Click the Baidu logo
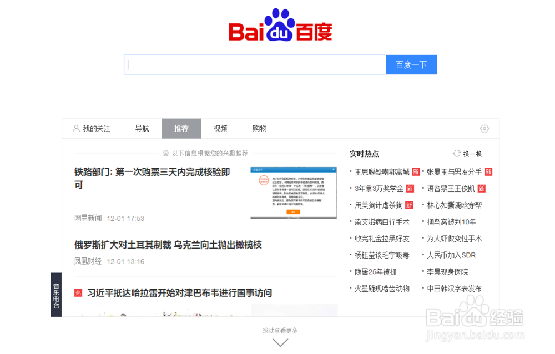This screenshot has width=555, height=354. click(280, 25)
